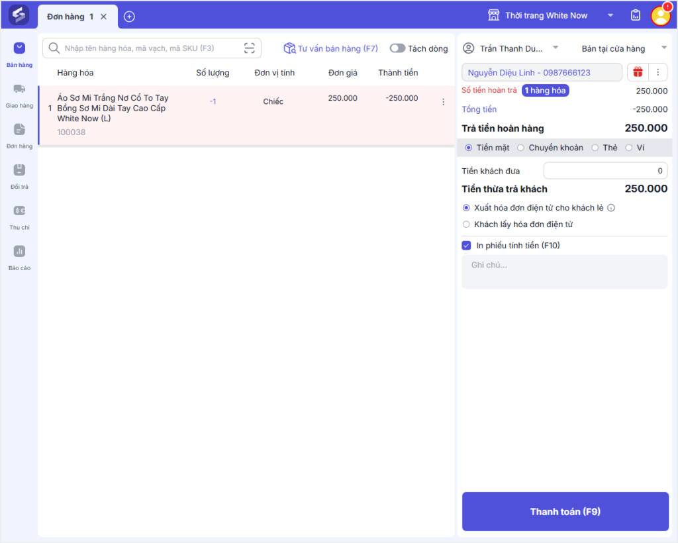678x543 pixels.
Task: Click Thanh toán (F9) button
Action: point(565,511)
